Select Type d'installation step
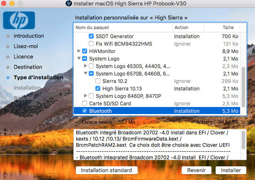This screenshot has width=255, height=180. pos(39,78)
